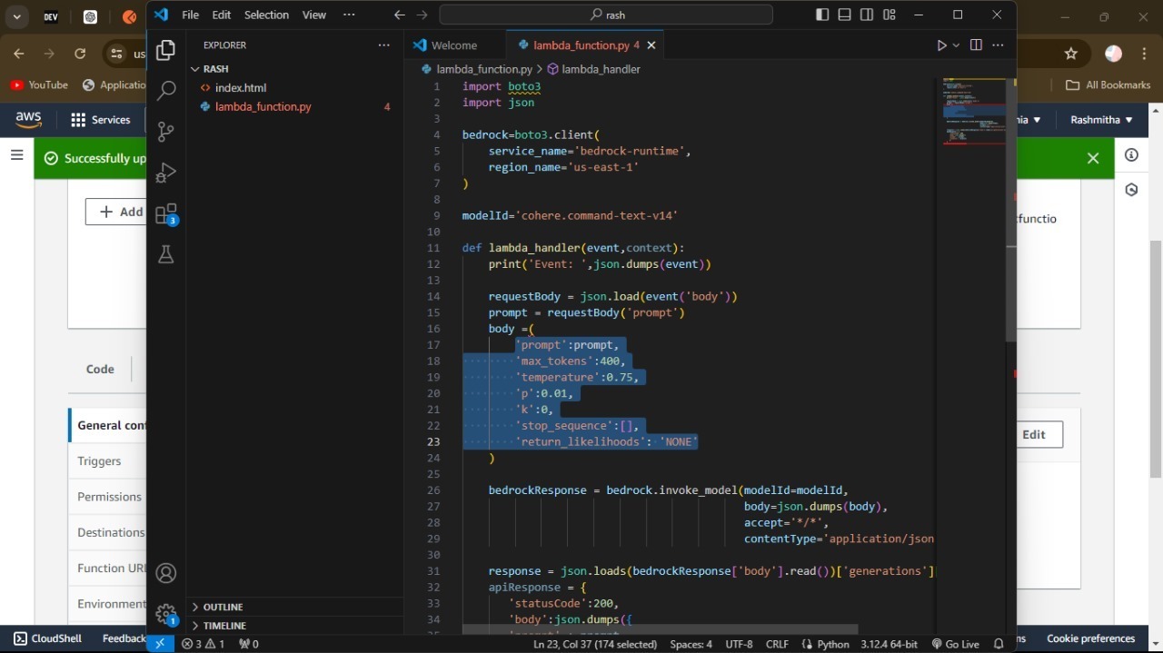Toggle primary side bar layout button
The width and height of the screenshot is (1163, 653).
coord(822,15)
